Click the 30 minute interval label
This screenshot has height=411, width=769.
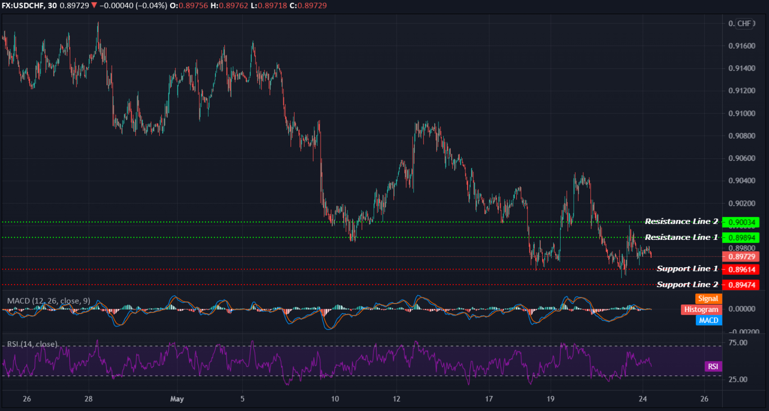tap(52, 6)
